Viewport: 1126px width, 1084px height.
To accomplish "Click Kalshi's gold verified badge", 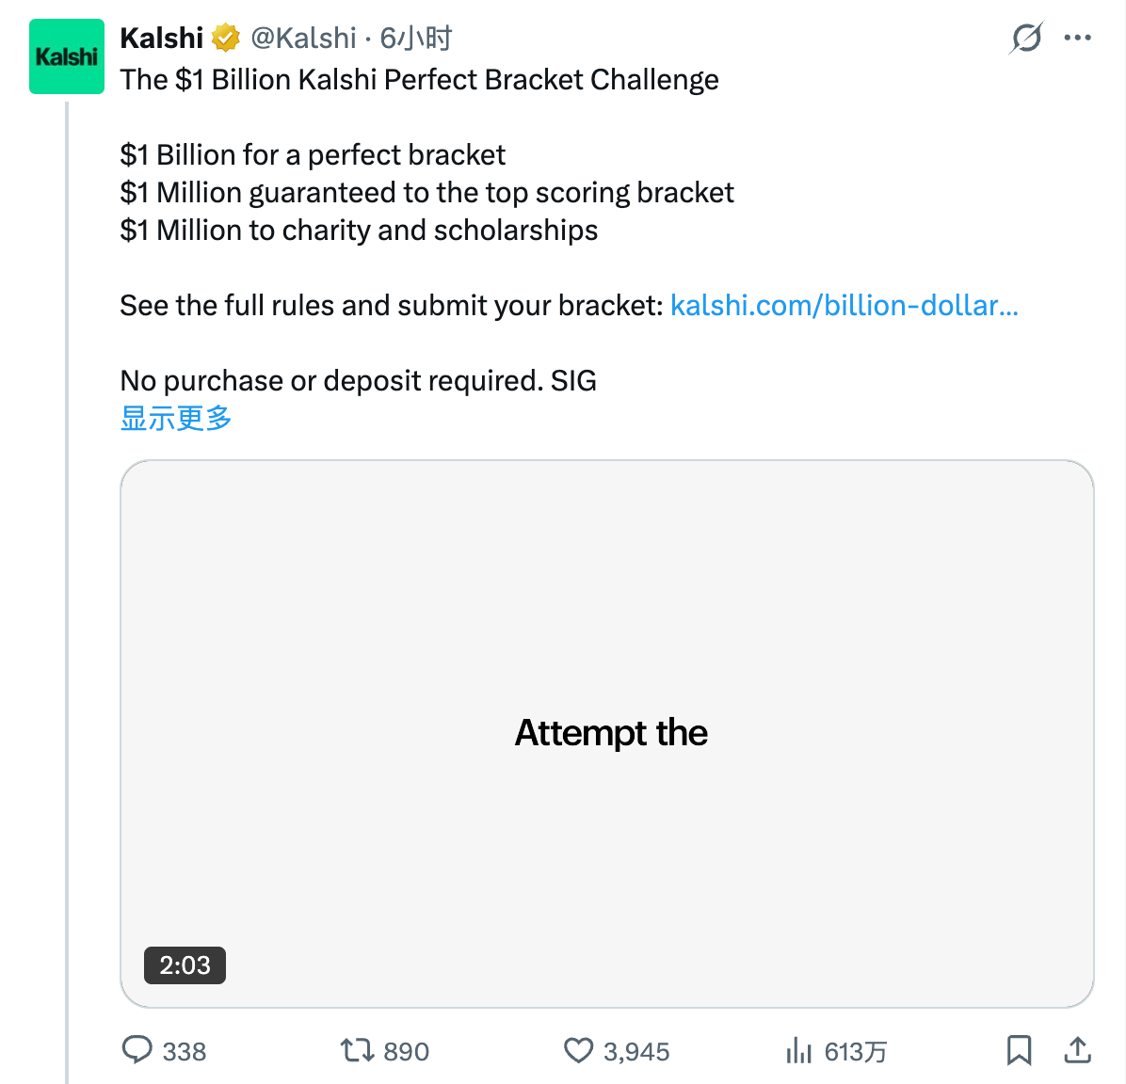I will coord(225,38).
